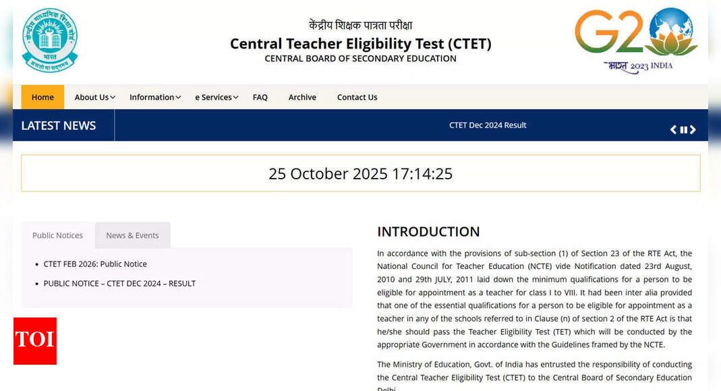Click the CBSE logo emblem
The height and width of the screenshot is (391, 721).
click(50, 40)
